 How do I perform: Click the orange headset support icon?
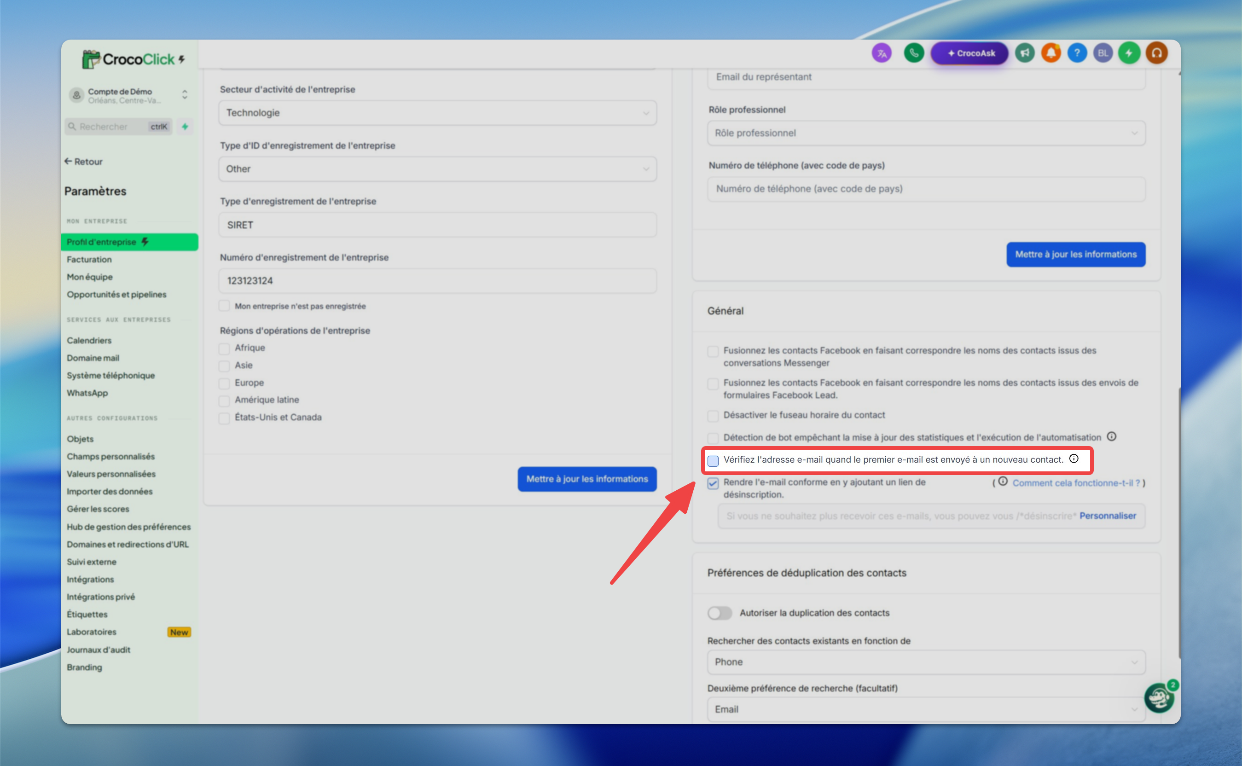(1157, 53)
